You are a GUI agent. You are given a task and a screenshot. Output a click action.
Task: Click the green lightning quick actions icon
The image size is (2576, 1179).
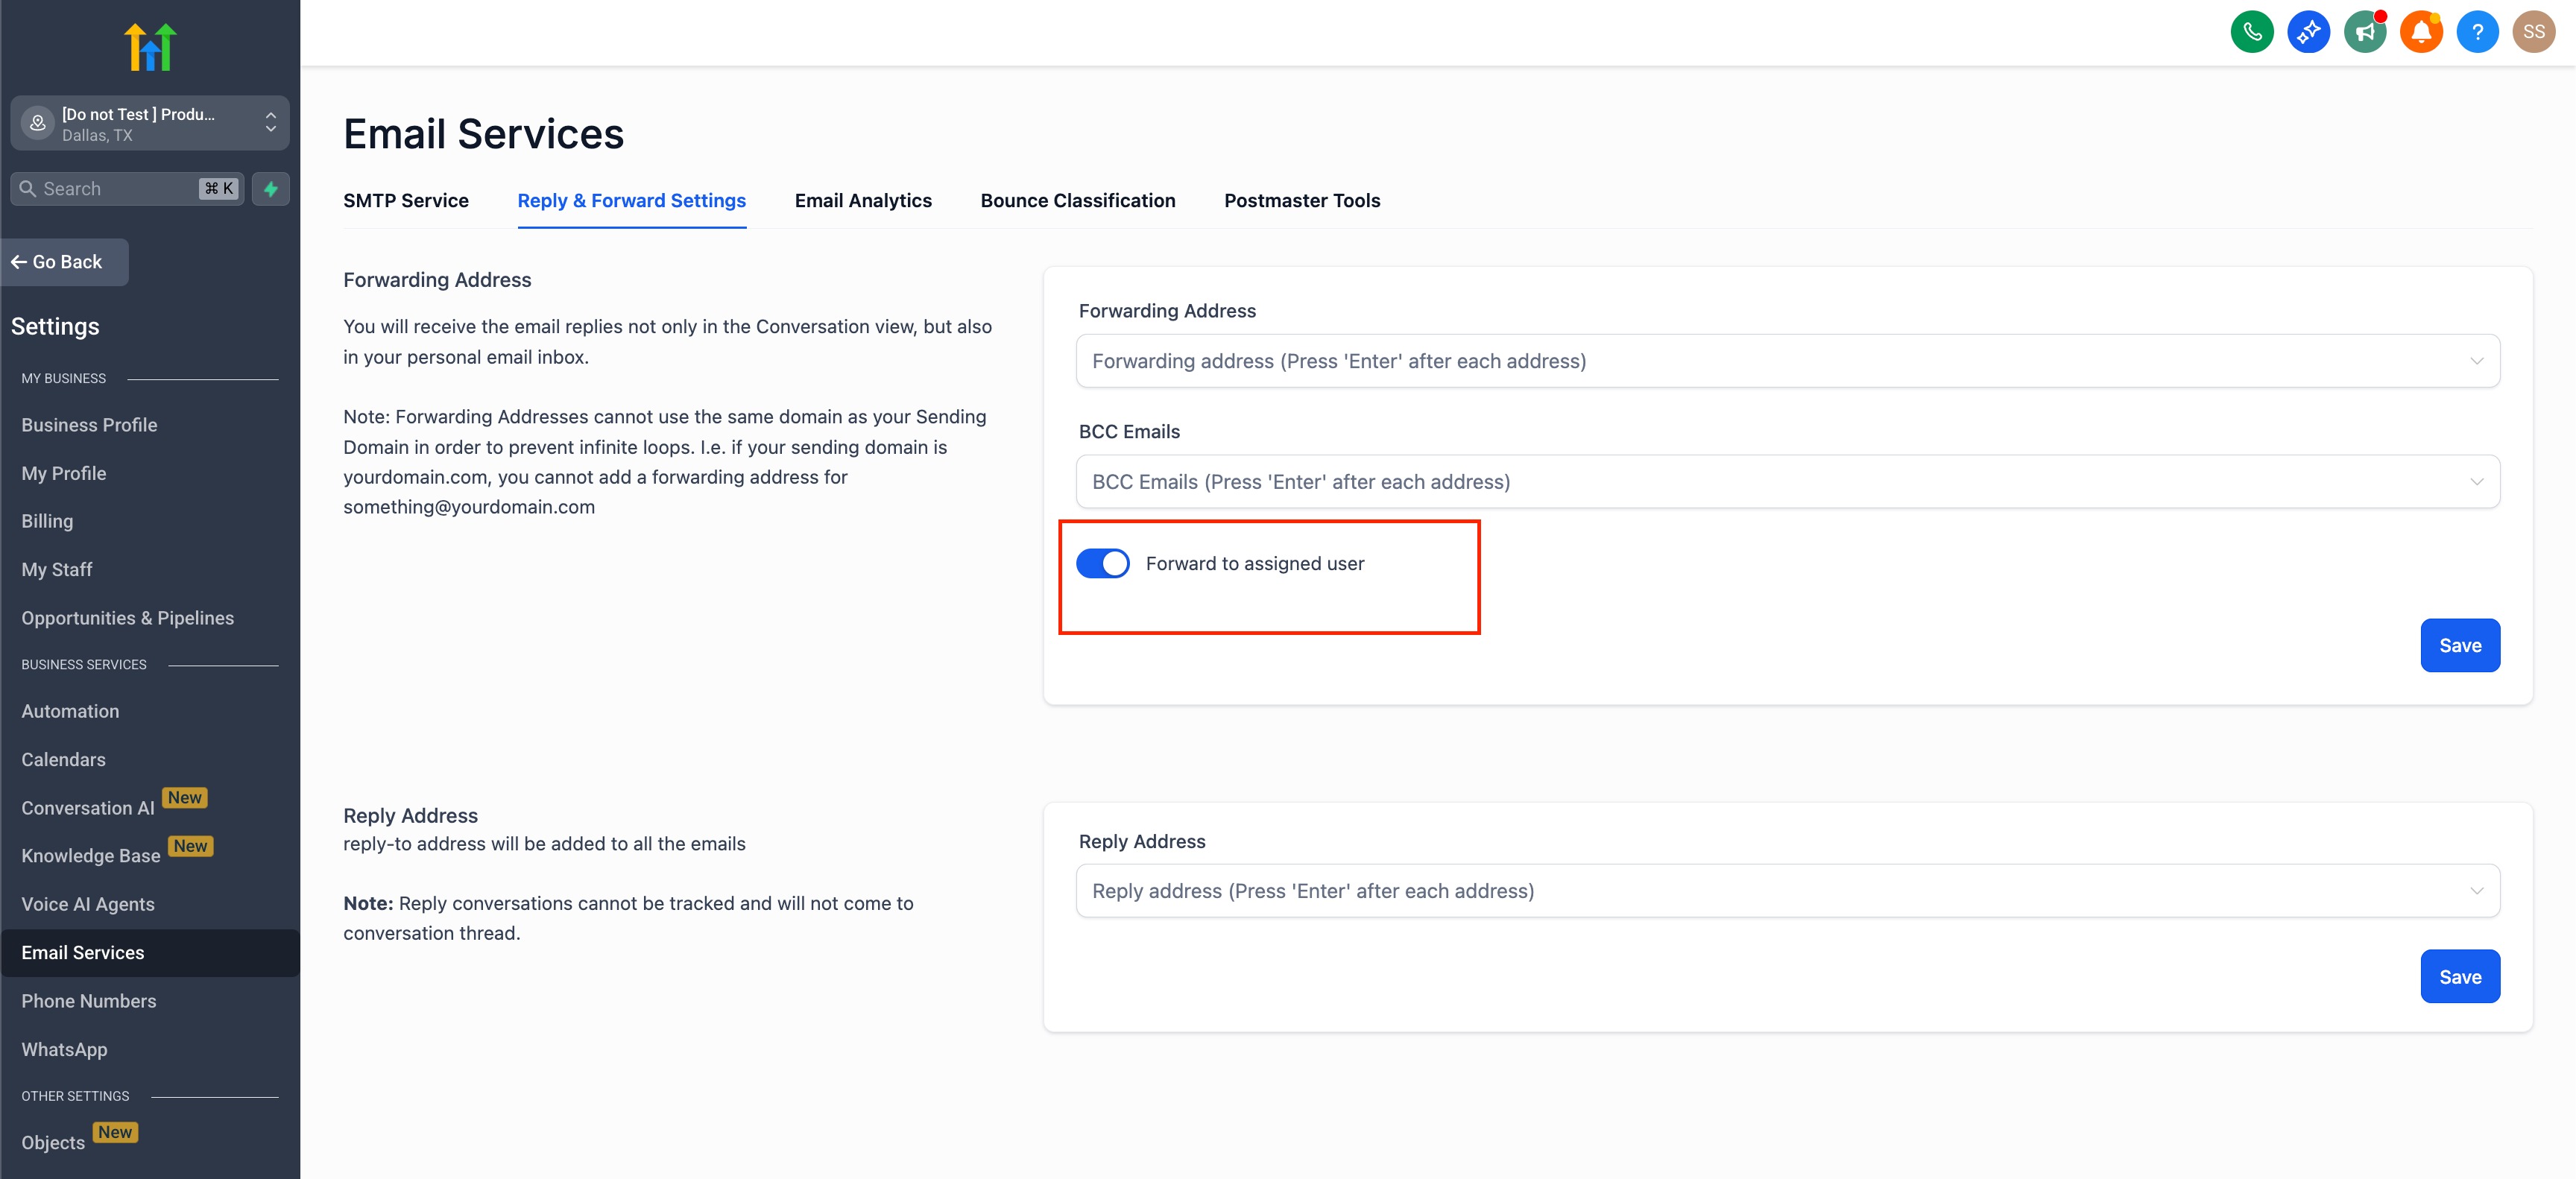(270, 189)
